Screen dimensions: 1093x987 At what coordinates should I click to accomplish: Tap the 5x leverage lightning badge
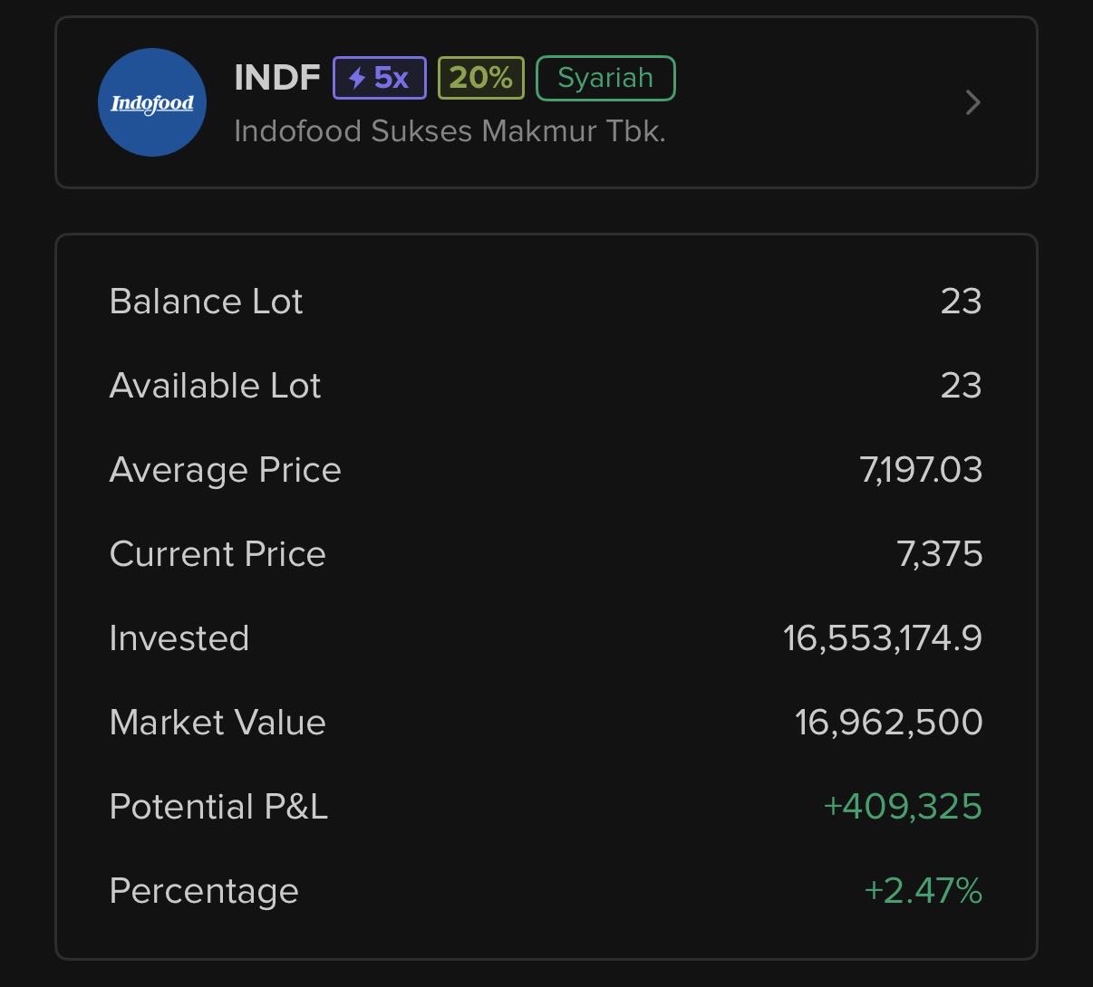pyautogui.click(x=379, y=78)
